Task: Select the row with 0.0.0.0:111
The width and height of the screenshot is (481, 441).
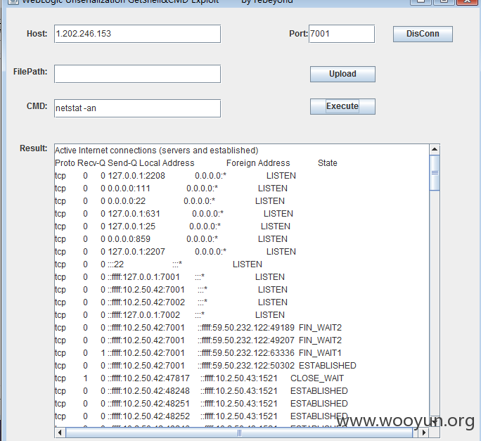Action: [x=171, y=188]
